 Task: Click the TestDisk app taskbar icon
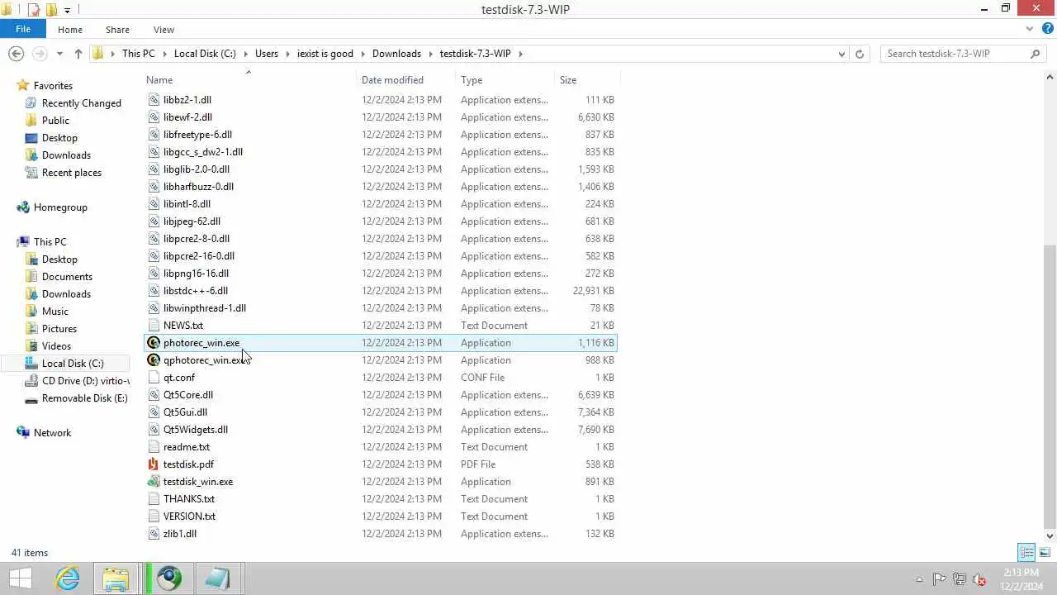click(x=169, y=578)
